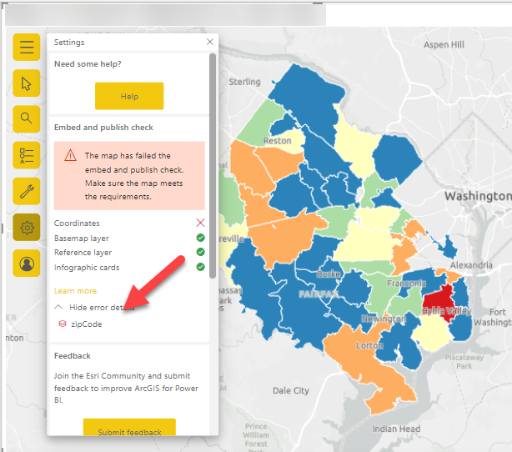Click the Embed and publish check heading
512x452 pixels.
pyautogui.click(x=103, y=128)
